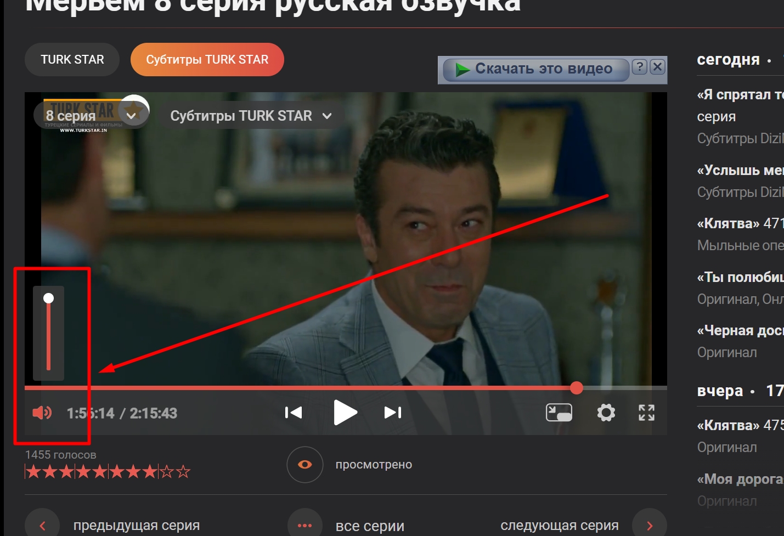Go to 'предыдущая серия'
Image resolution: width=784 pixels, height=536 pixels.
[136, 525]
